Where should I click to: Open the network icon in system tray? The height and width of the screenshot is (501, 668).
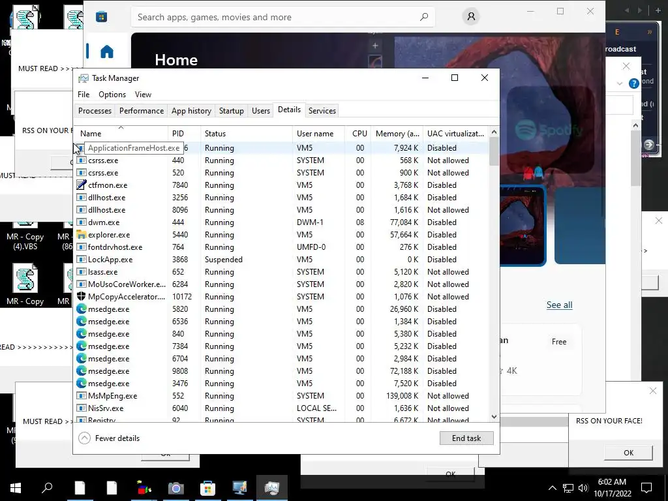[568, 488]
